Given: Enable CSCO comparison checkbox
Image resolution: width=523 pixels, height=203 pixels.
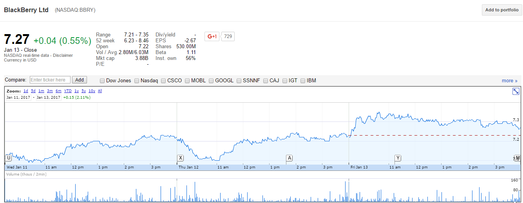Looking at the screenshot, I should (163, 81).
